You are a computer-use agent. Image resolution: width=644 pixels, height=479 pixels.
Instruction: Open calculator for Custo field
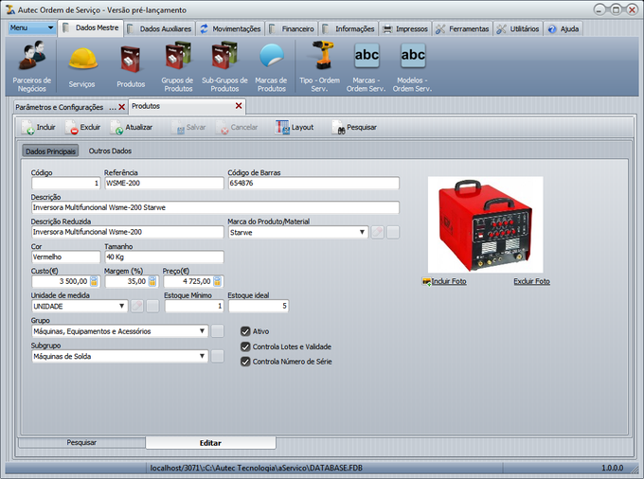pos(94,281)
